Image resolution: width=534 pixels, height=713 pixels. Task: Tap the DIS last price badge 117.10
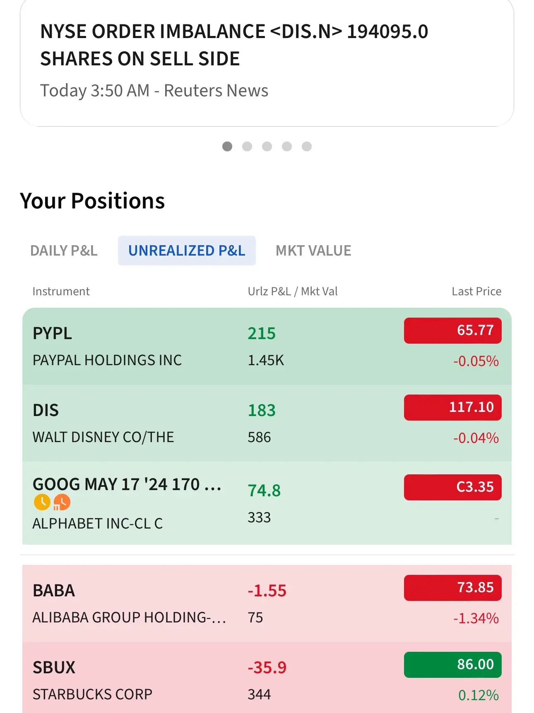tap(452, 407)
